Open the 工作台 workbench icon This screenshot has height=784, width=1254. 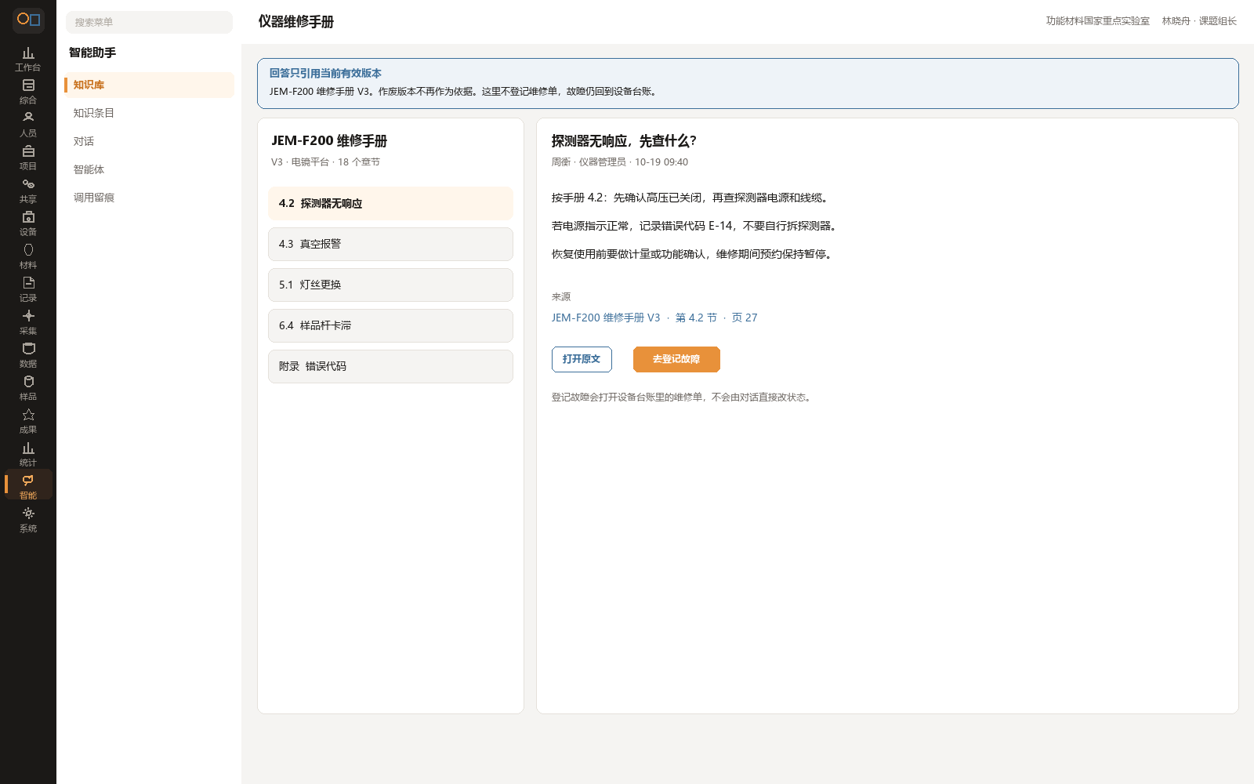click(x=28, y=59)
